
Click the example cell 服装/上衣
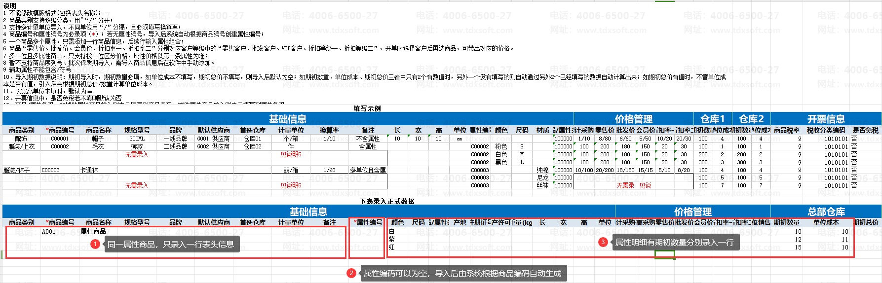[21, 146]
